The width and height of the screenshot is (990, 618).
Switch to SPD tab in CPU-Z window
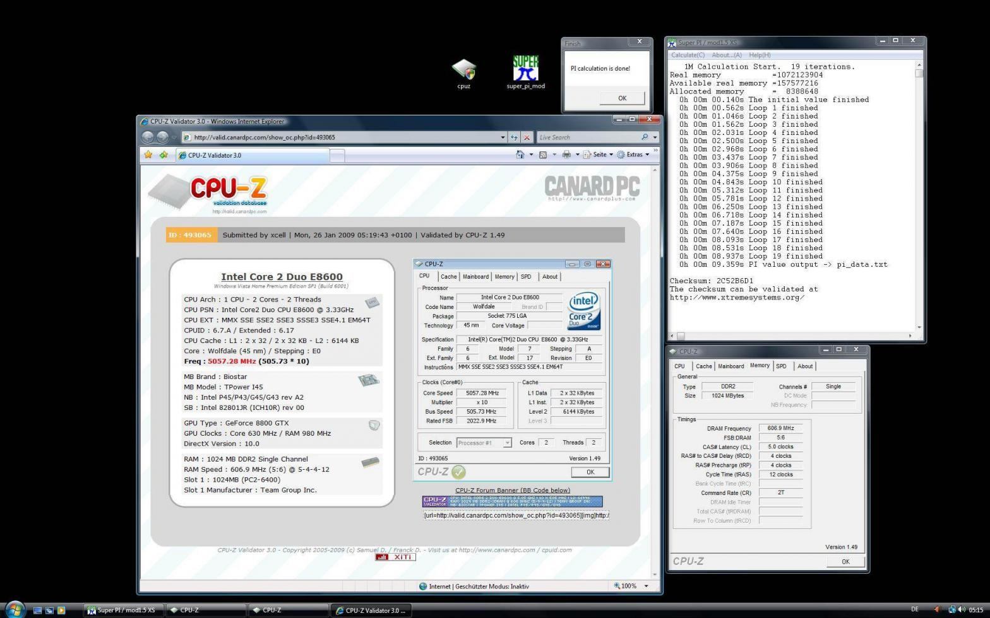[x=781, y=366]
